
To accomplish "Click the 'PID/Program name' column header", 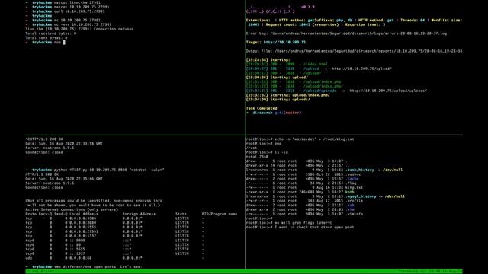I will coord(220,214).
